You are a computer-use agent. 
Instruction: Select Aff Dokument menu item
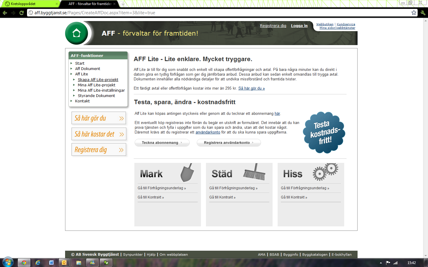pos(88,69)
